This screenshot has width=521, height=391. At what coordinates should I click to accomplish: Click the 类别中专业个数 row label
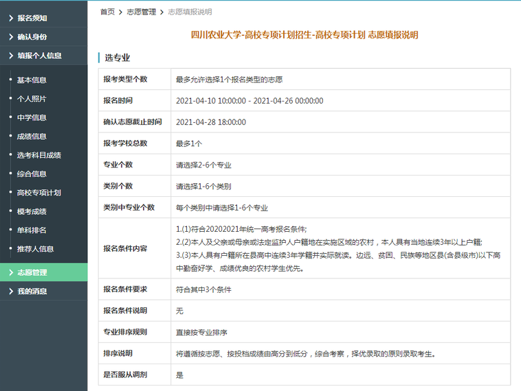[x=129, y=208]
